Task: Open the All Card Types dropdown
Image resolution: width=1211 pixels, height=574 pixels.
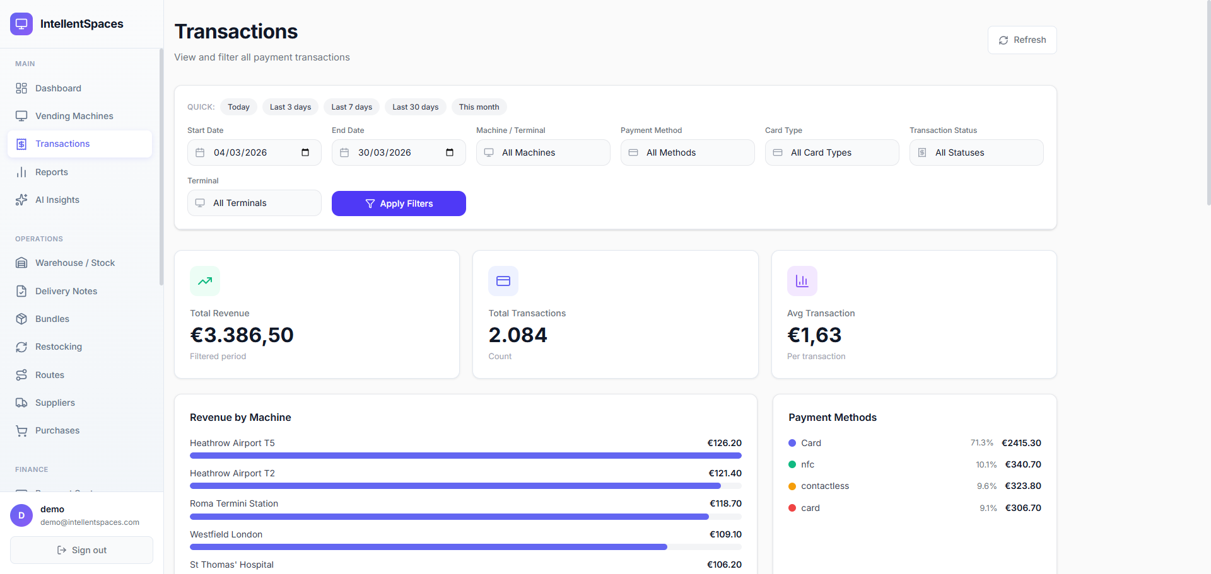Action: (832, 152)
